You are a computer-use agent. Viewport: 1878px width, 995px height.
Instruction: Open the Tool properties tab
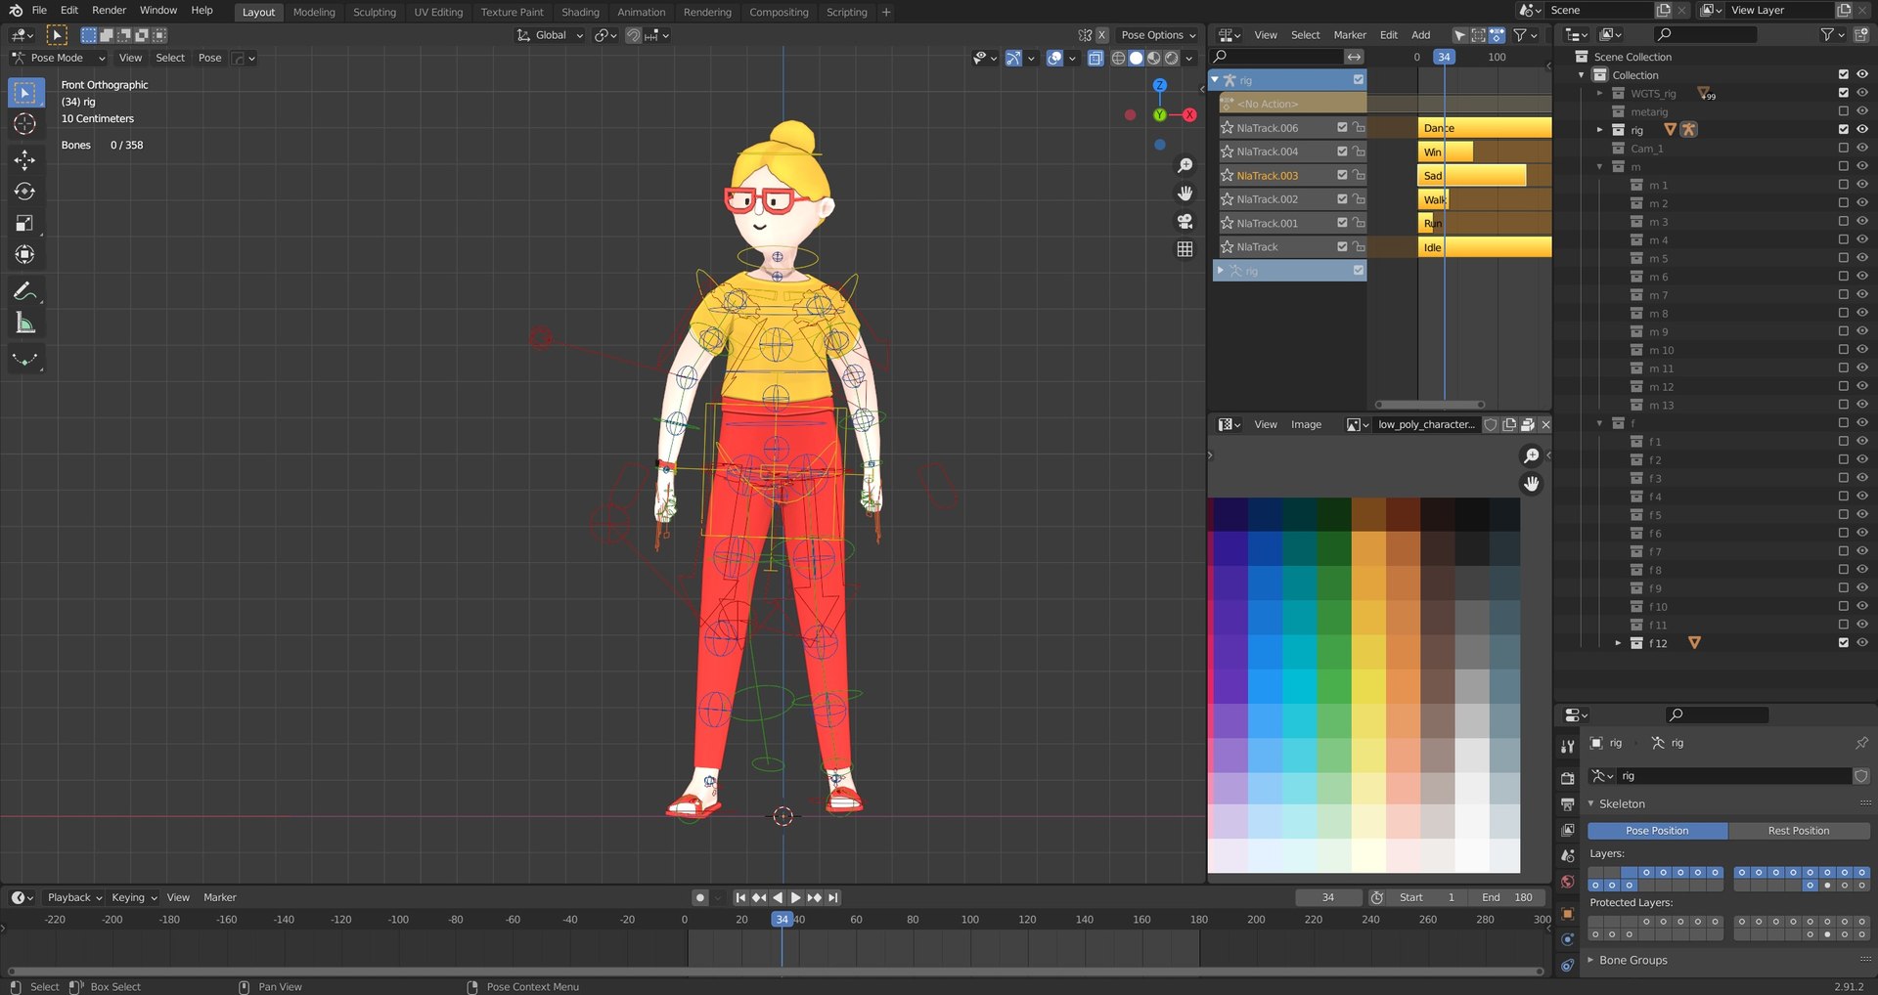(1567, 746)
